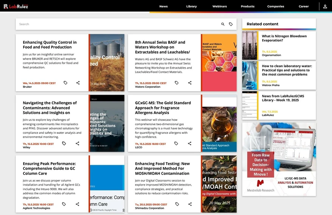Click the grain silo webinar thumbnail
The width and height of the screenshot is (332, 215).
107,63
